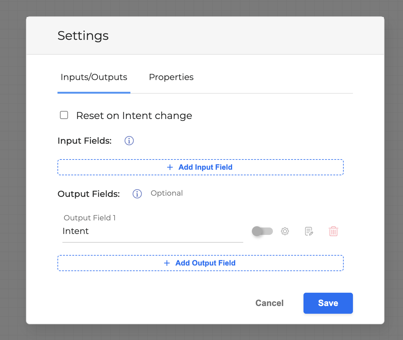Delete the Intent output field via trash icon
This screenshot has width=403, height=340.
click(333, 231)
